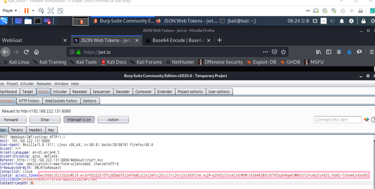Drop the intercepted request
The image size is (375, 189).
pyautogui.click(x=45, y=120)
